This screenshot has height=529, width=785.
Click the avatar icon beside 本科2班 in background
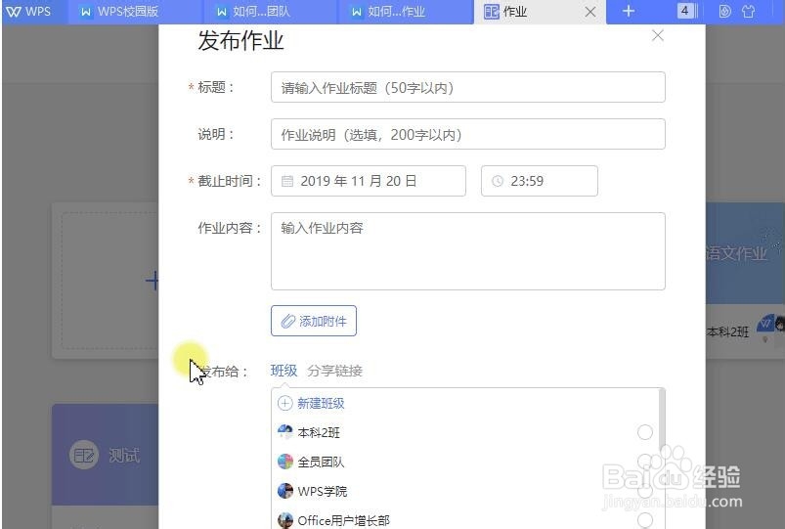point(765,324)
